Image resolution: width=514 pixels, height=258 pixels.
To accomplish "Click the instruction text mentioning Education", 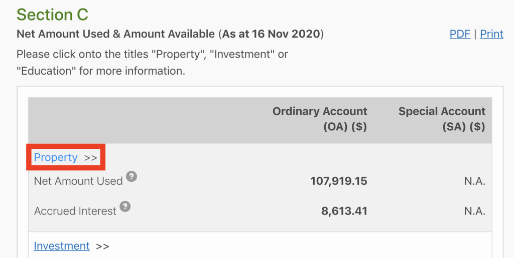I will click(x=153, y=63).
